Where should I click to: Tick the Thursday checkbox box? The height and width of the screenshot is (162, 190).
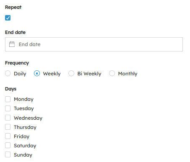point(8,127)
